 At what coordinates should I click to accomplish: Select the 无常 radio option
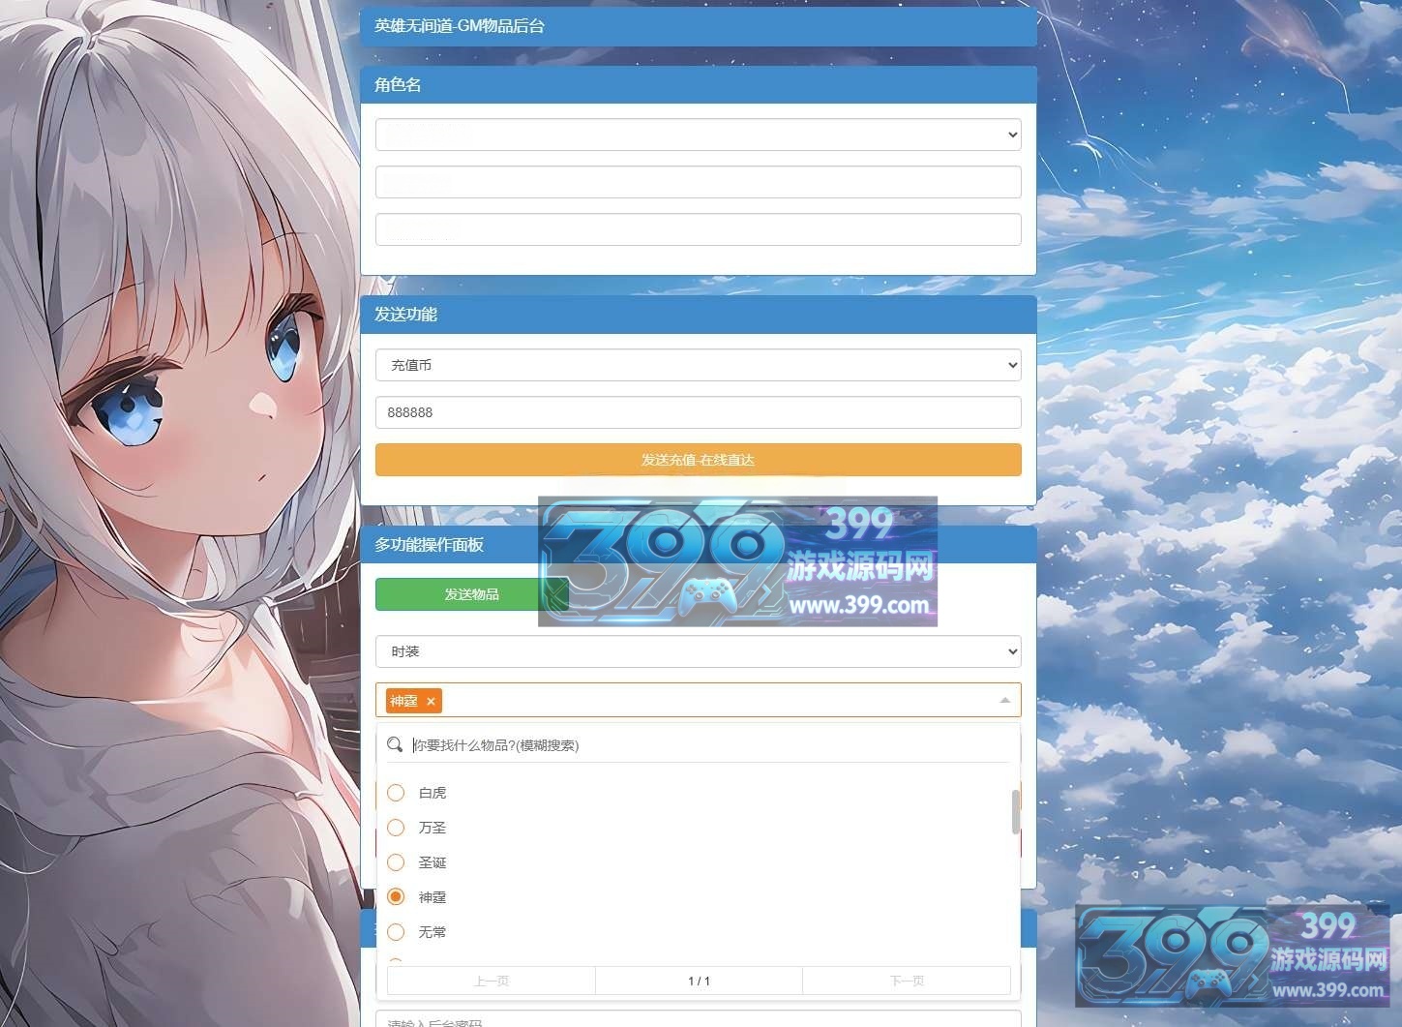(396, 932)
